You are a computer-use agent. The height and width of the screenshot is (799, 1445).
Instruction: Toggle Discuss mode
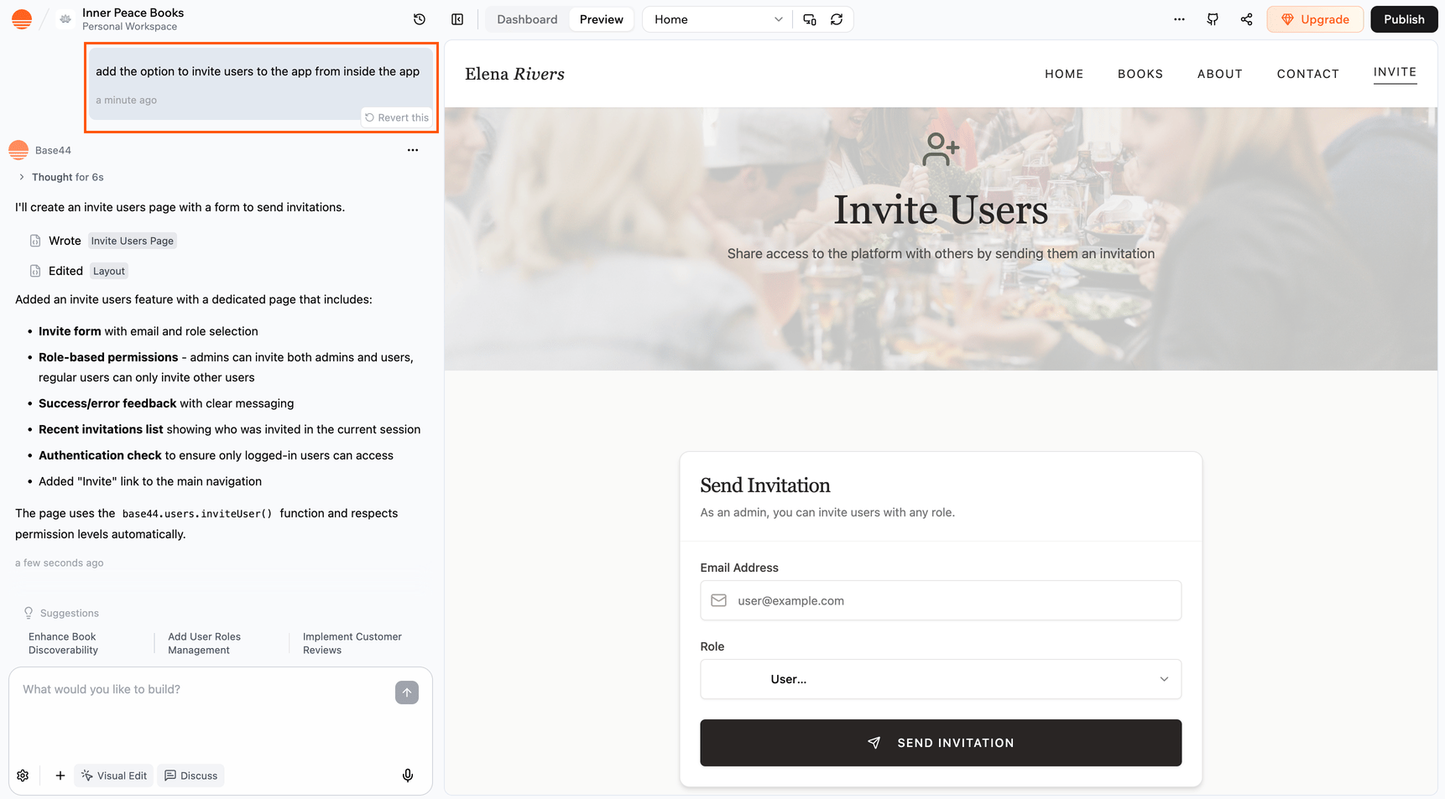tap(190, 776)
